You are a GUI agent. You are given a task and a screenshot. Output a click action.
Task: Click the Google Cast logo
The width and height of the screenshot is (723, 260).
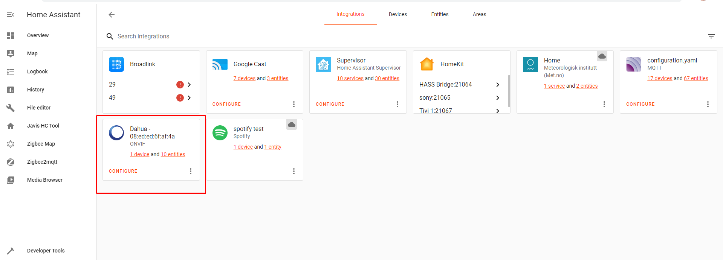click(220, 64)
